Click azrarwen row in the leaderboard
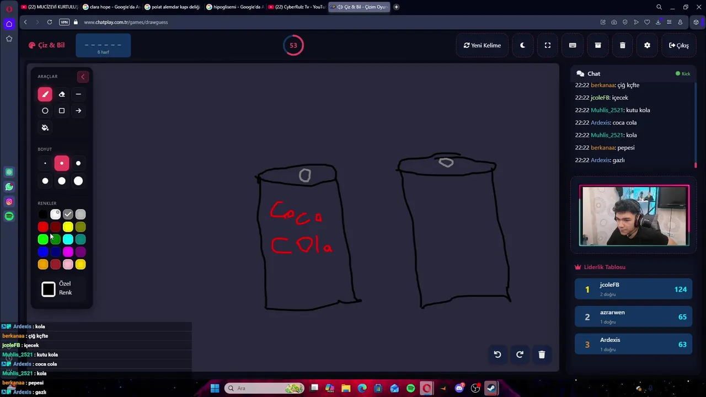 coord(634,316)
